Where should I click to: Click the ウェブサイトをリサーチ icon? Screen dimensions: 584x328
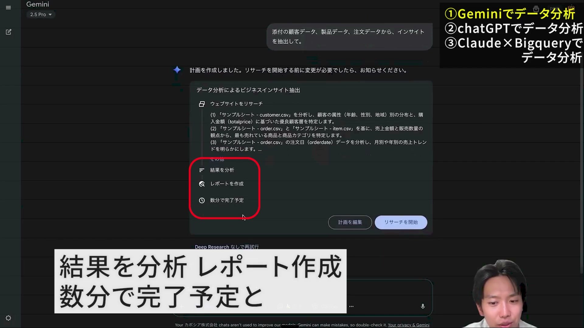(x=202, y=104)
